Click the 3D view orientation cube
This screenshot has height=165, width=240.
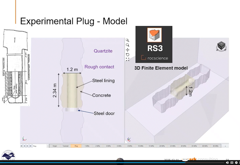point(221,46)
